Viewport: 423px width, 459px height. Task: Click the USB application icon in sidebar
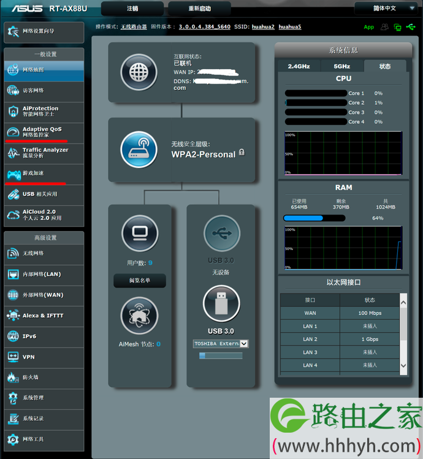point(13,194)
